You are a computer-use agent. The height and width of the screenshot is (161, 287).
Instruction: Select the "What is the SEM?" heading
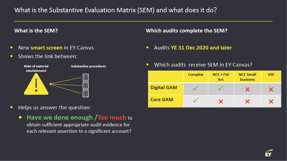tap(36, 30)
